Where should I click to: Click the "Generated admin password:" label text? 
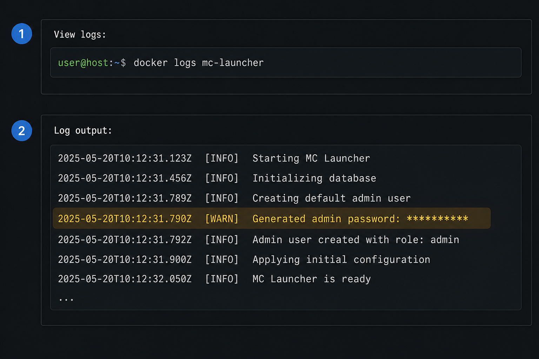326,219
